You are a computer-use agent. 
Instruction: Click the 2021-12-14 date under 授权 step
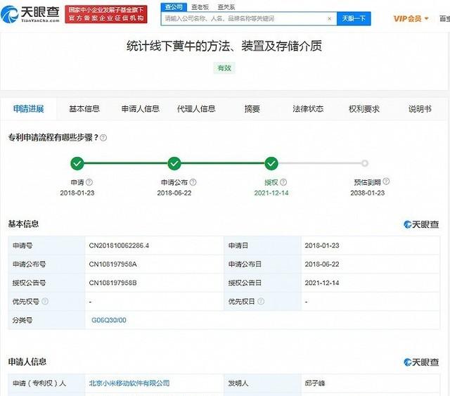[x=271, y=193]
